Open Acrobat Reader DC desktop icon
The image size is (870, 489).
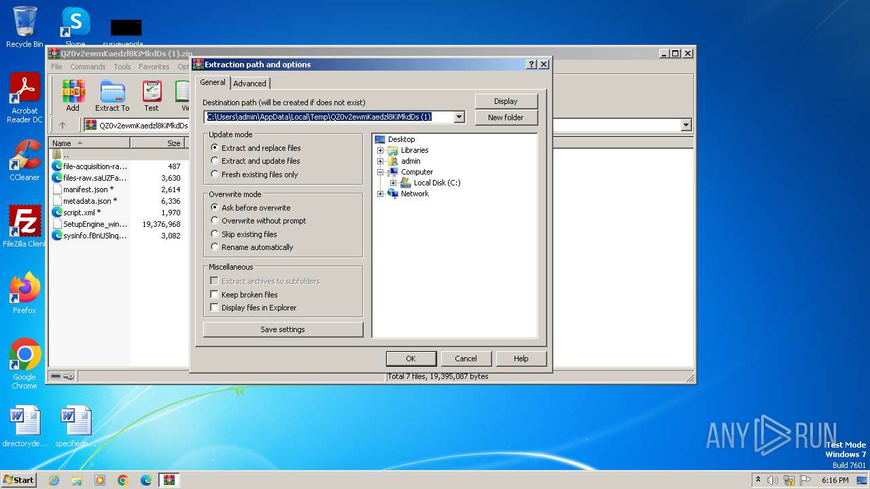(24, 98)
